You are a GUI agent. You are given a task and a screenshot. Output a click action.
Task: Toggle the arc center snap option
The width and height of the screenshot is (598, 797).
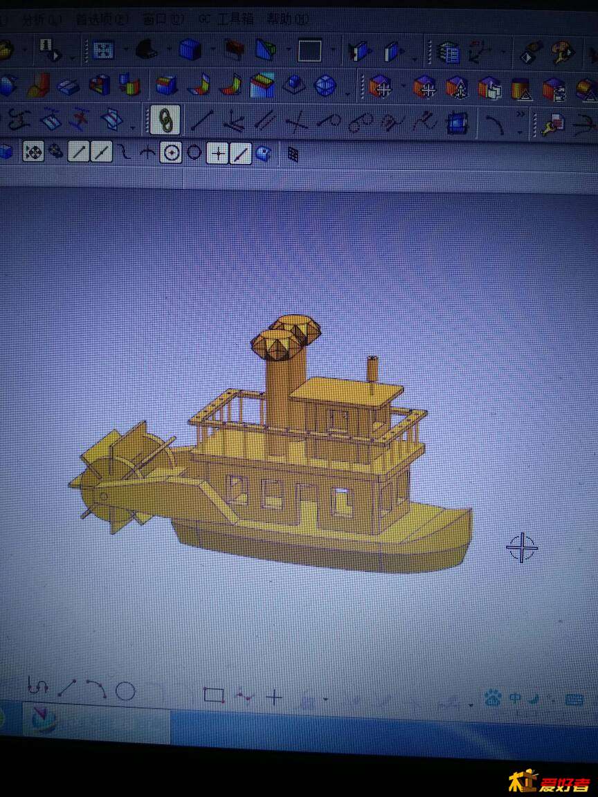click(x=171, y=152)
